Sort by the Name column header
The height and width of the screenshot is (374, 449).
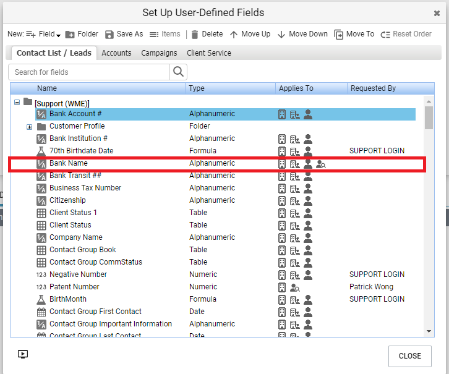(98, 88)
